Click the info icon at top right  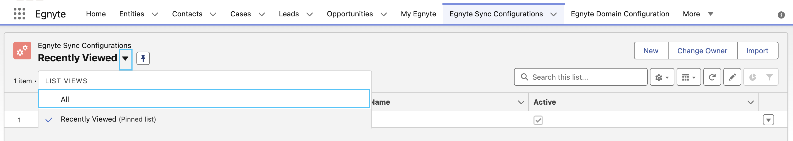tap(781, 15)
